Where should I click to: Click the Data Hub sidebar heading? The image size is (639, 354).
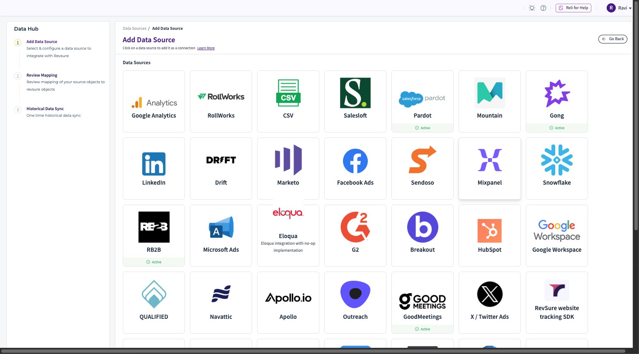(x=26, y=29)
